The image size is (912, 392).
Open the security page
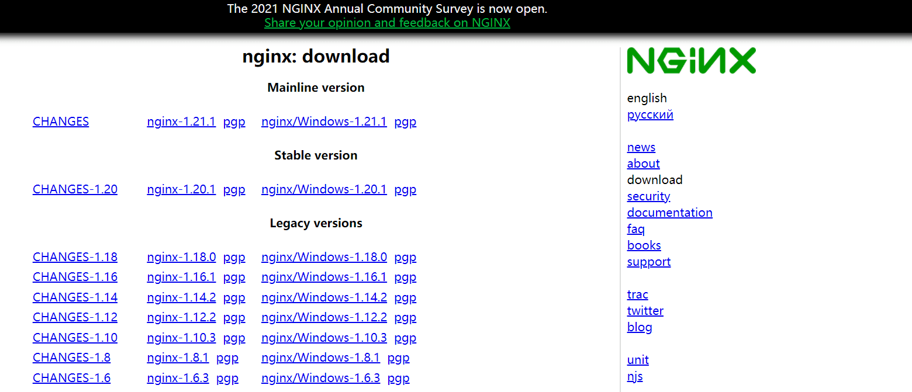[x=648, y=196]
